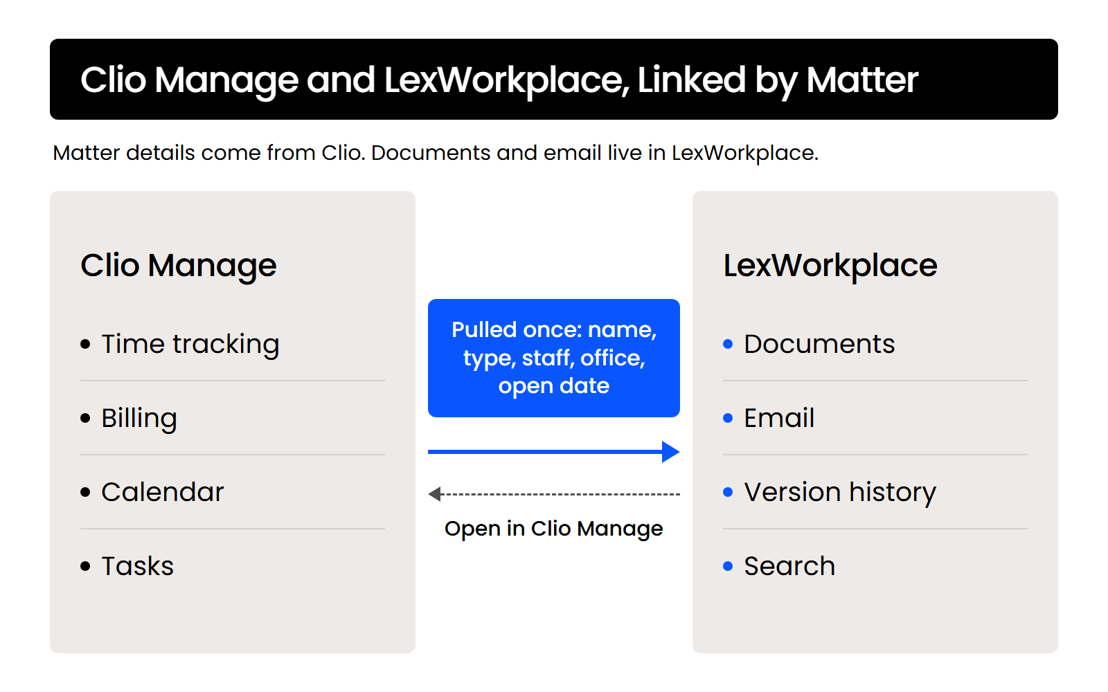Image resolution: width=1108 pixels, height=692 pixels.
Task: Select the subtitle "Matter details come from Clio" sentence
Action: coord(209,152)
